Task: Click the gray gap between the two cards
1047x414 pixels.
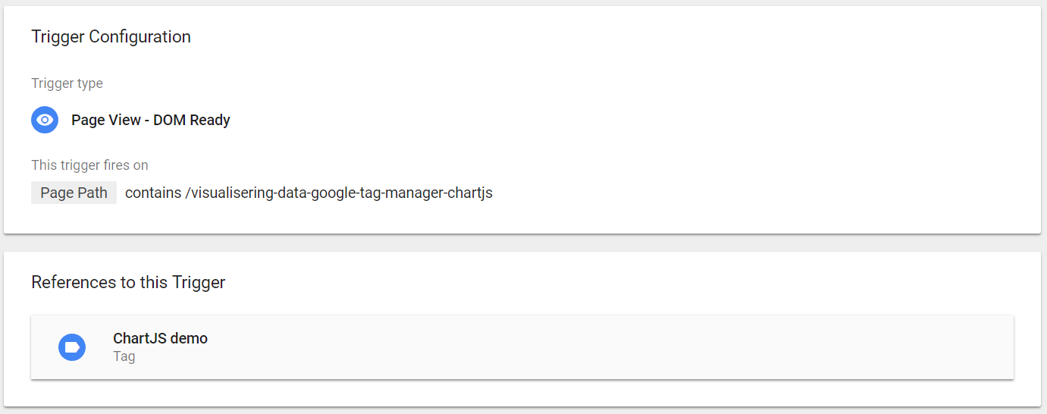Action: tap(523, 243)
